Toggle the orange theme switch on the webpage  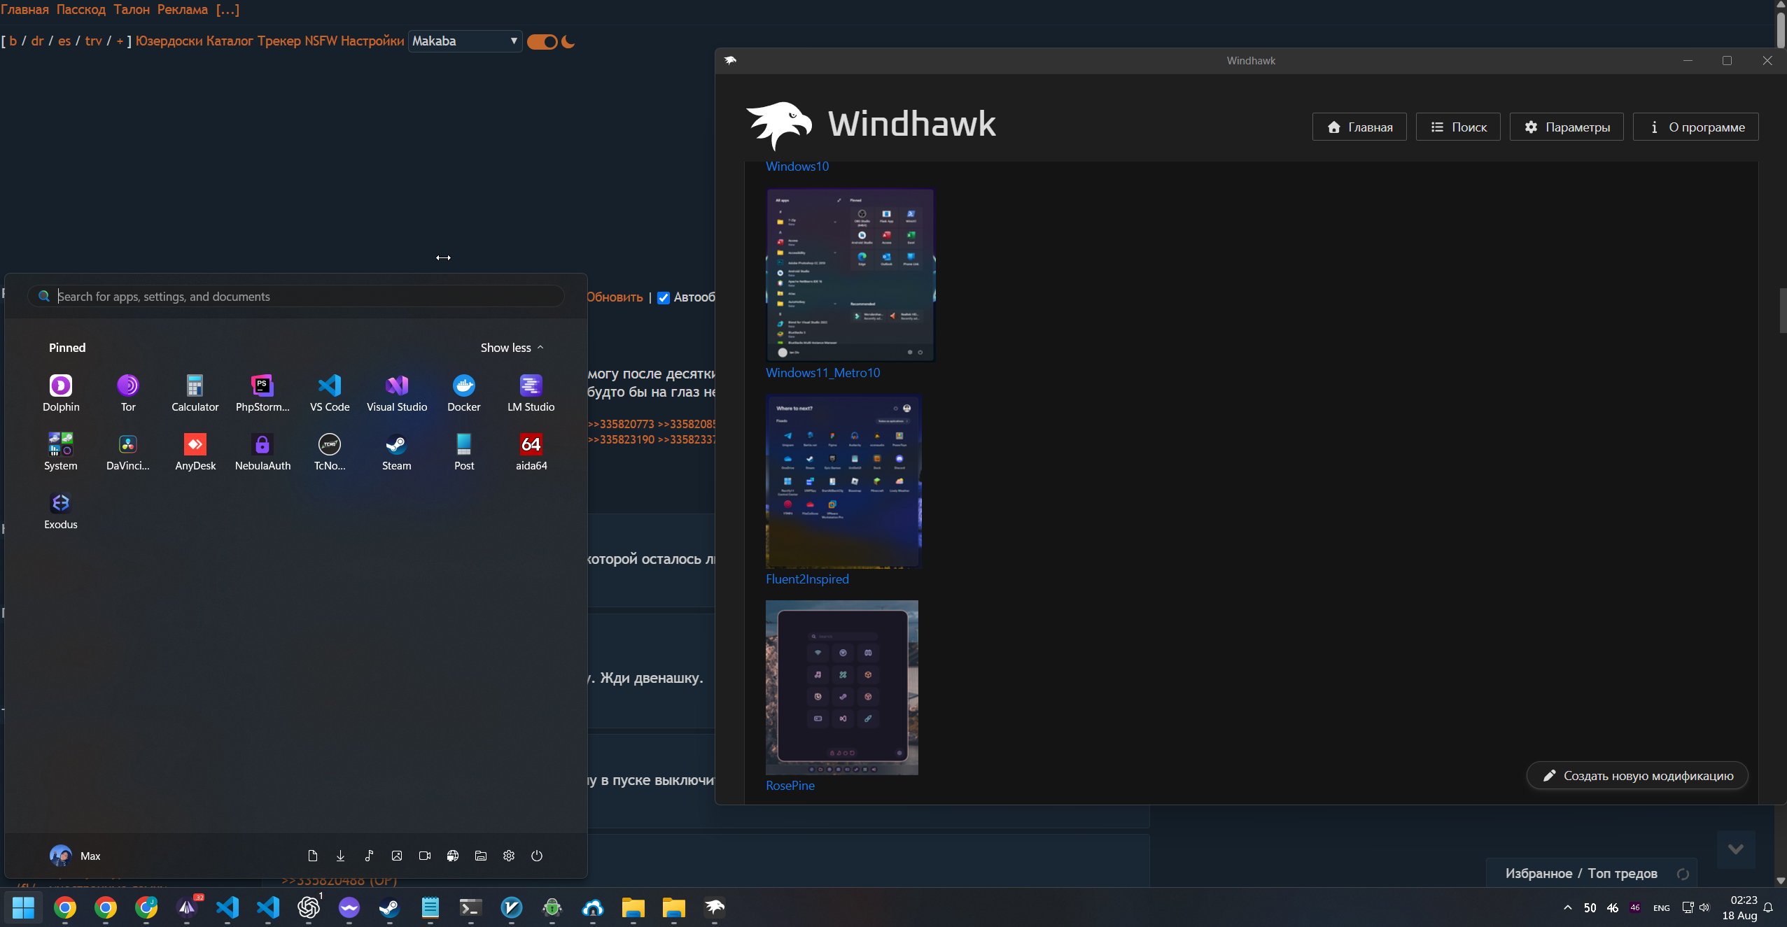pos(542,42)
